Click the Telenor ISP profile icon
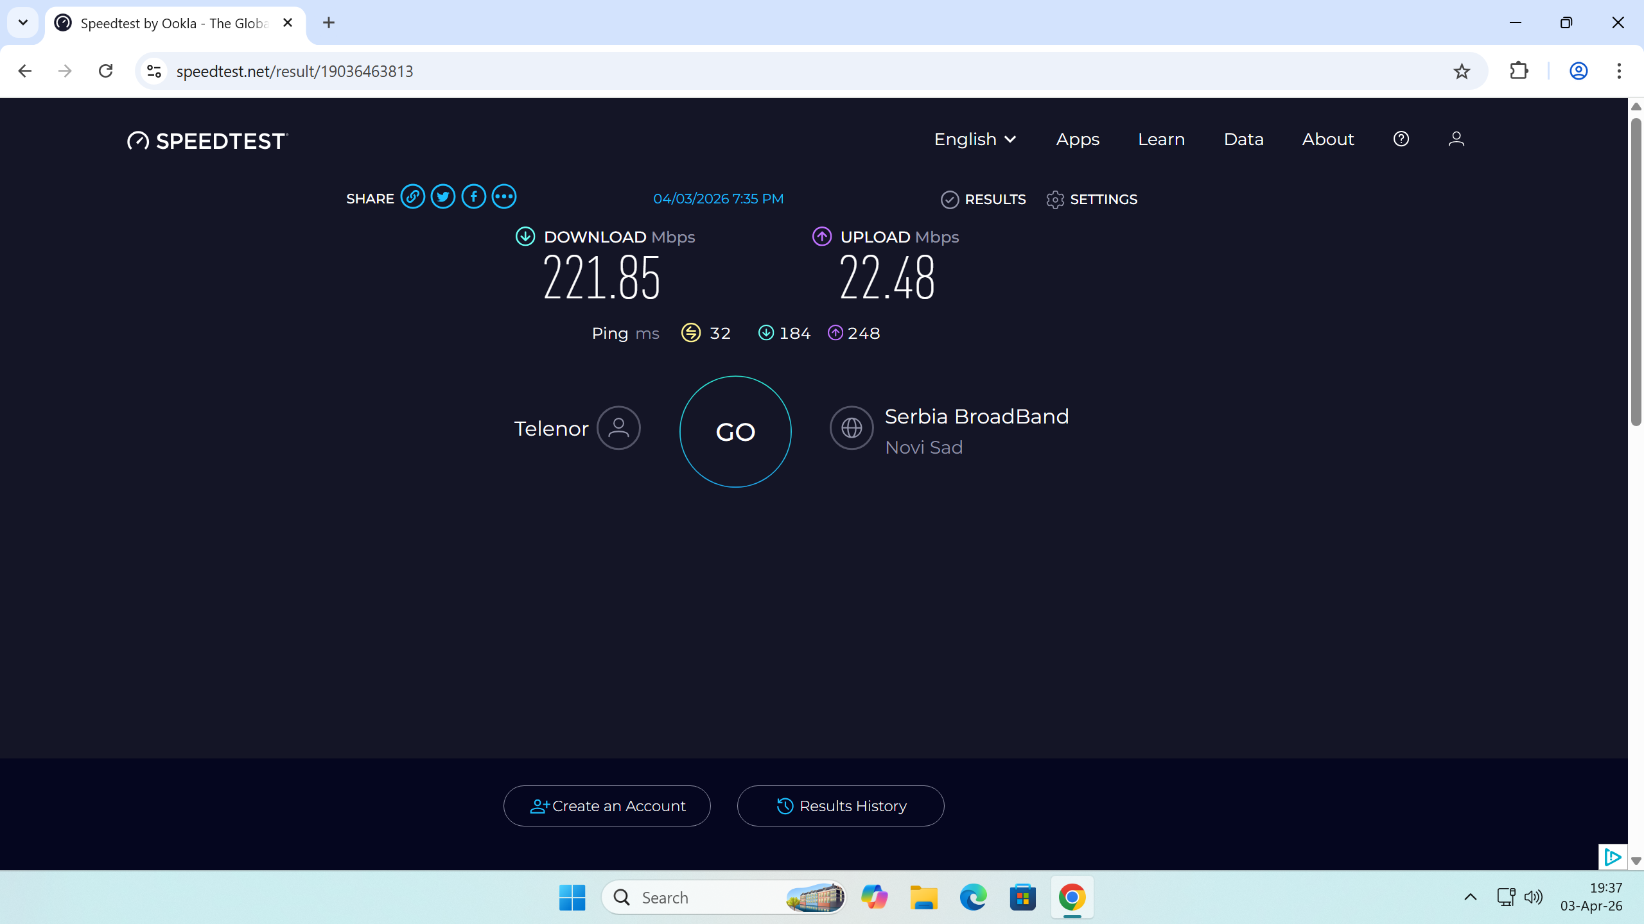The width and height of the screenshot is (1644, 924). 618,428
